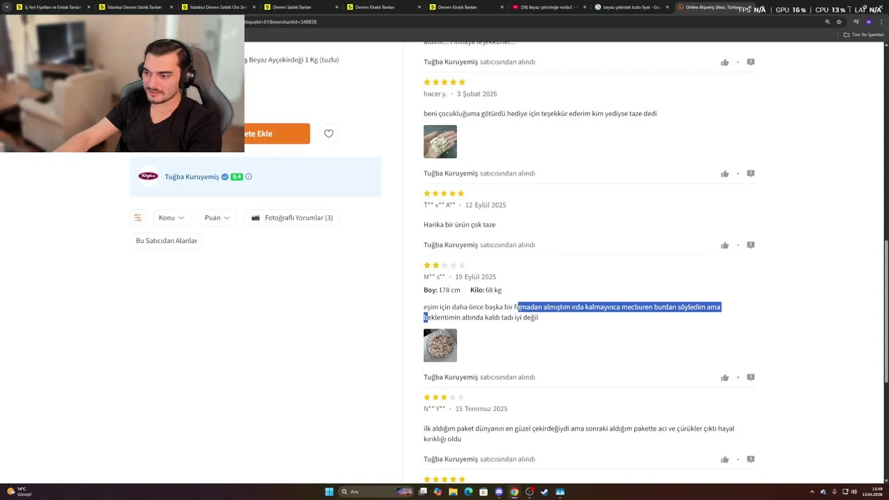Screen dimensions: 889x500
Task: Click date '19 Eylül 2025'
Action: (x=476, y=277)
